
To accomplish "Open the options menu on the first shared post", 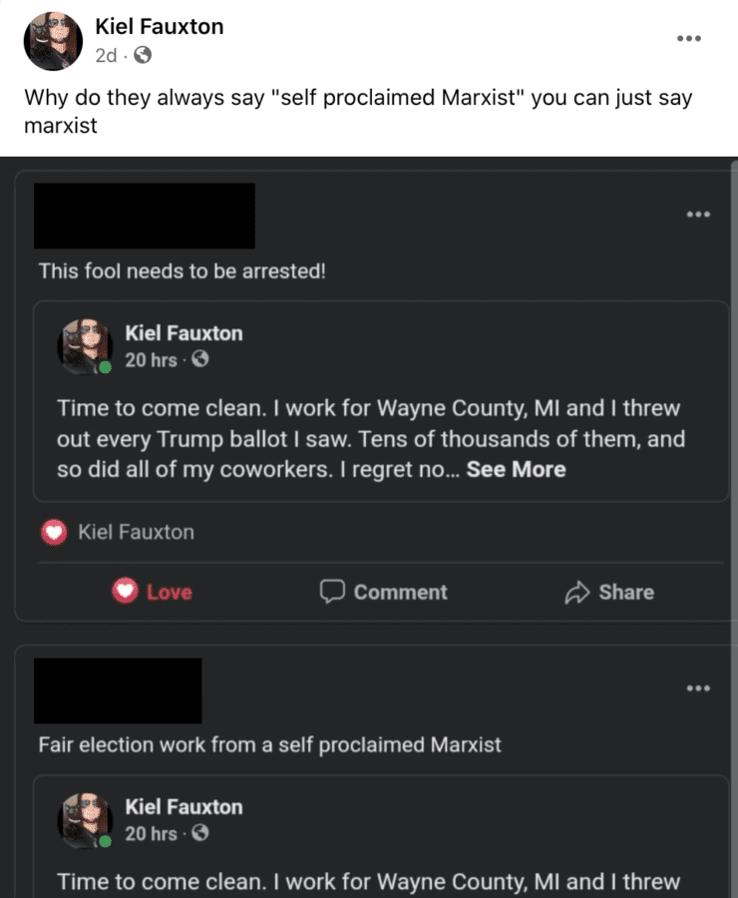I will (x=698, y=214).
